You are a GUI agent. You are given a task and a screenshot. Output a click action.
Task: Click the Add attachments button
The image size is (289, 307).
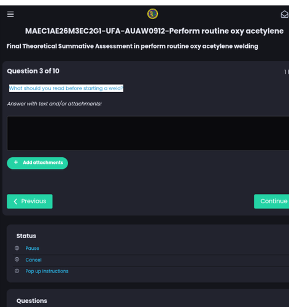[37, 163]
